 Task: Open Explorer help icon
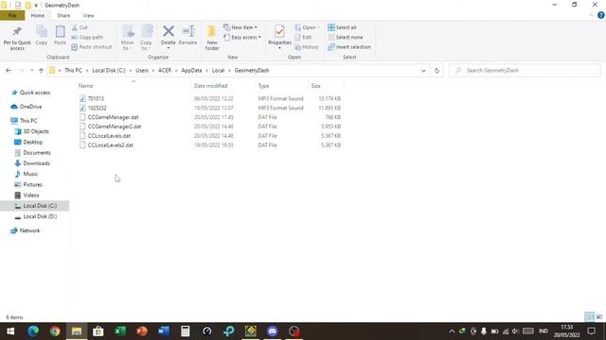coord(601,15)
